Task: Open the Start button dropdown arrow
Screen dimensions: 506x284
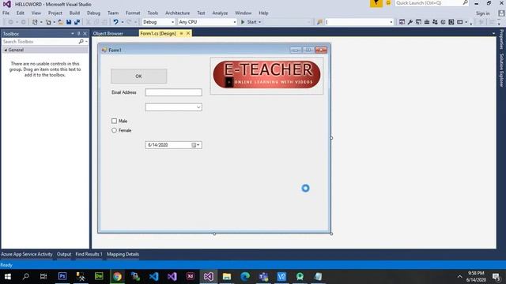Action: [260, 22]
